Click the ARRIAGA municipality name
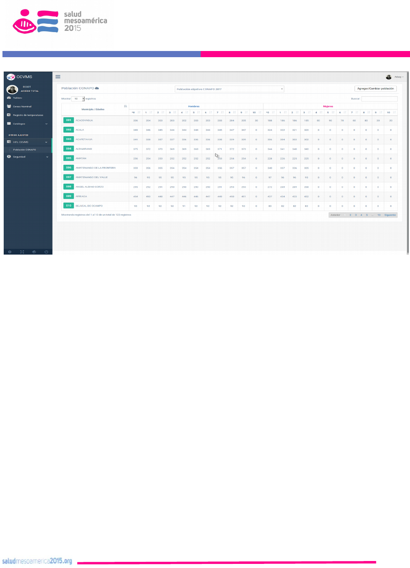This screenshot has width=410, height=568. 81,196
